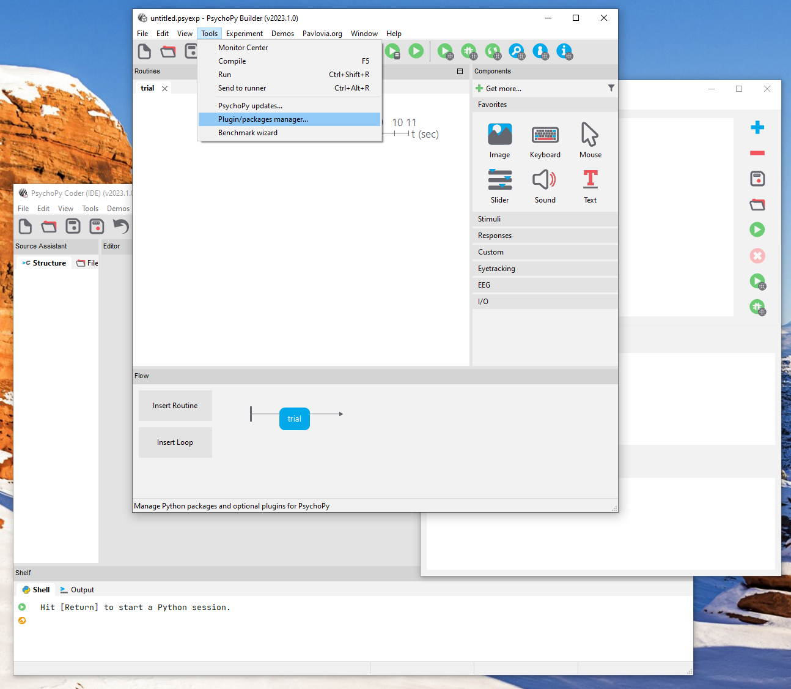Click the New file icon in Builder toolbar
Image resolution: width=791 pixels, height=689 pixels.
[144, 51]
